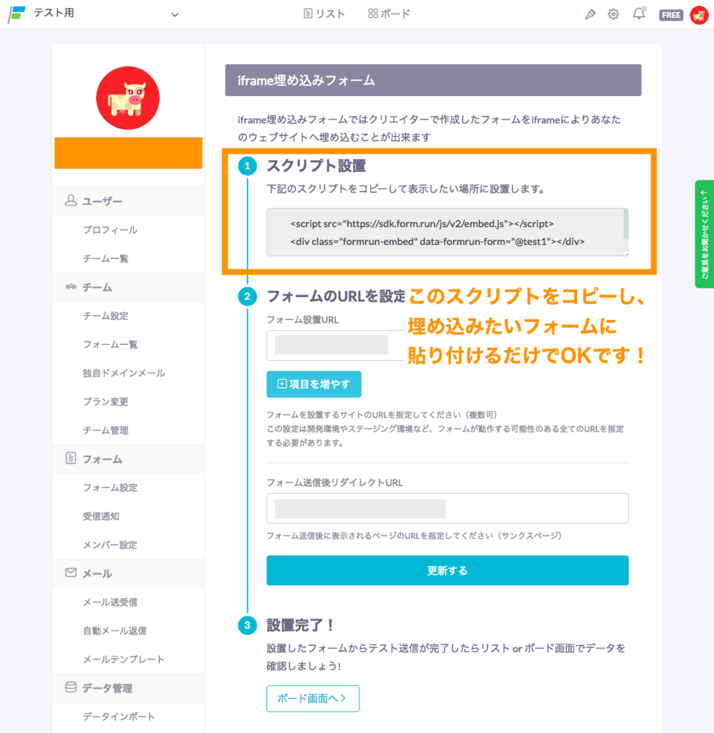Open メール送受信 in sidebar

click(x=110, y=602)
